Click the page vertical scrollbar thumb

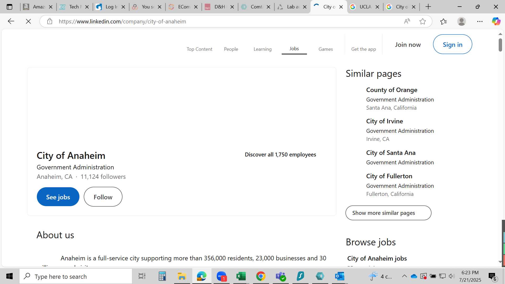(500, 45)
